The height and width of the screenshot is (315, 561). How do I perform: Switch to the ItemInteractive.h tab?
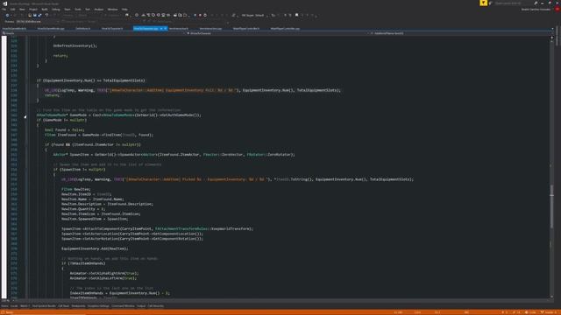(x=179, y=28)
